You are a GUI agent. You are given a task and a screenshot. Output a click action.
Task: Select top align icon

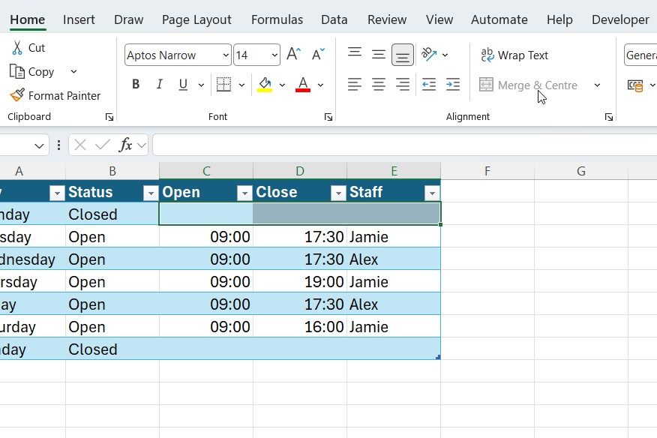click(355, 52)
